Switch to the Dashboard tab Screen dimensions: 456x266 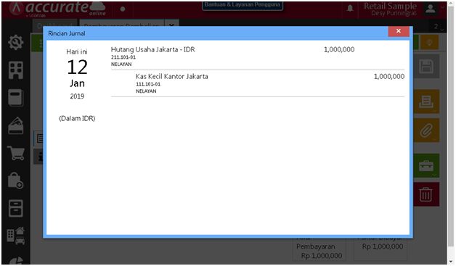coord(54,25)
